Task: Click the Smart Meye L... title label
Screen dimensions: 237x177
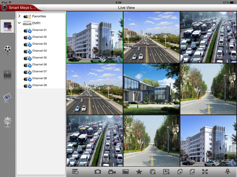Action: point(22,8)
